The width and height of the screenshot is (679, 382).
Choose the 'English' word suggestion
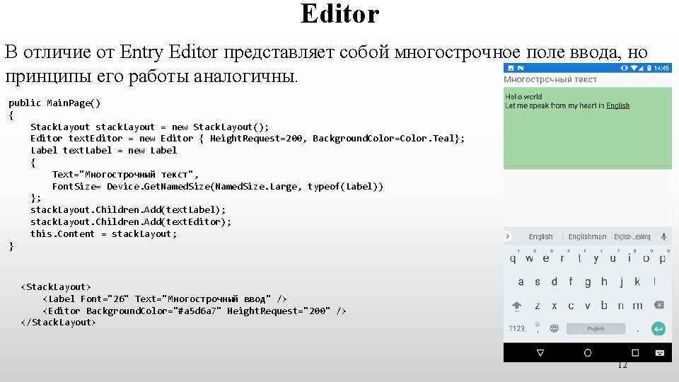pos(540,236)
